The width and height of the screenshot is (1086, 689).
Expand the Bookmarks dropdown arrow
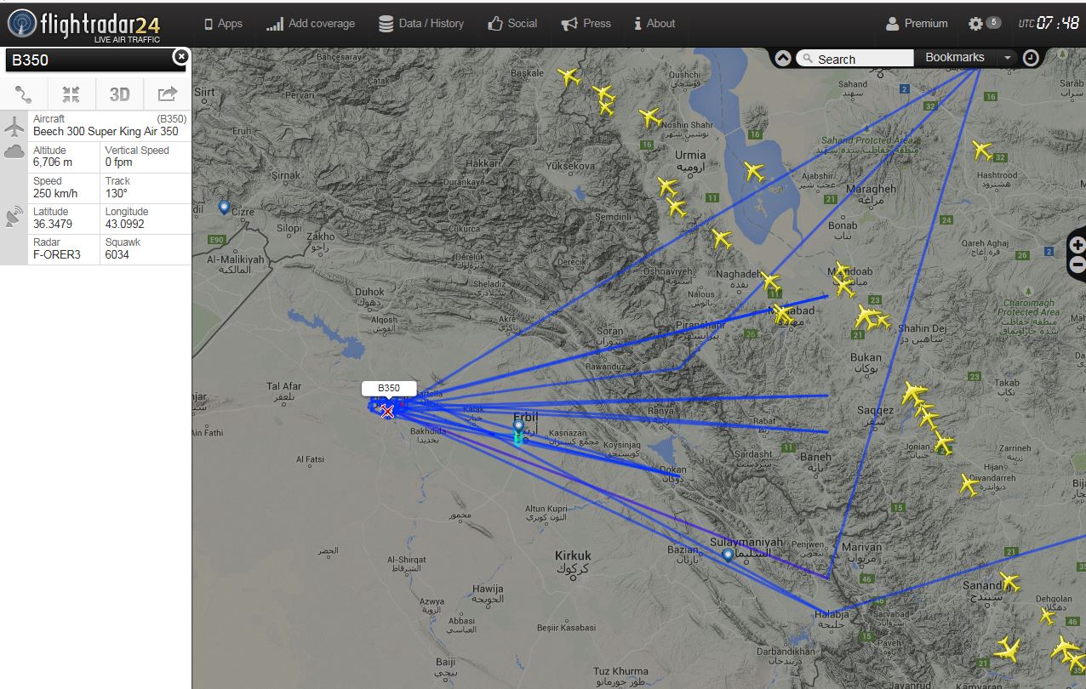pyautogui.click(x=1007, y=58)
